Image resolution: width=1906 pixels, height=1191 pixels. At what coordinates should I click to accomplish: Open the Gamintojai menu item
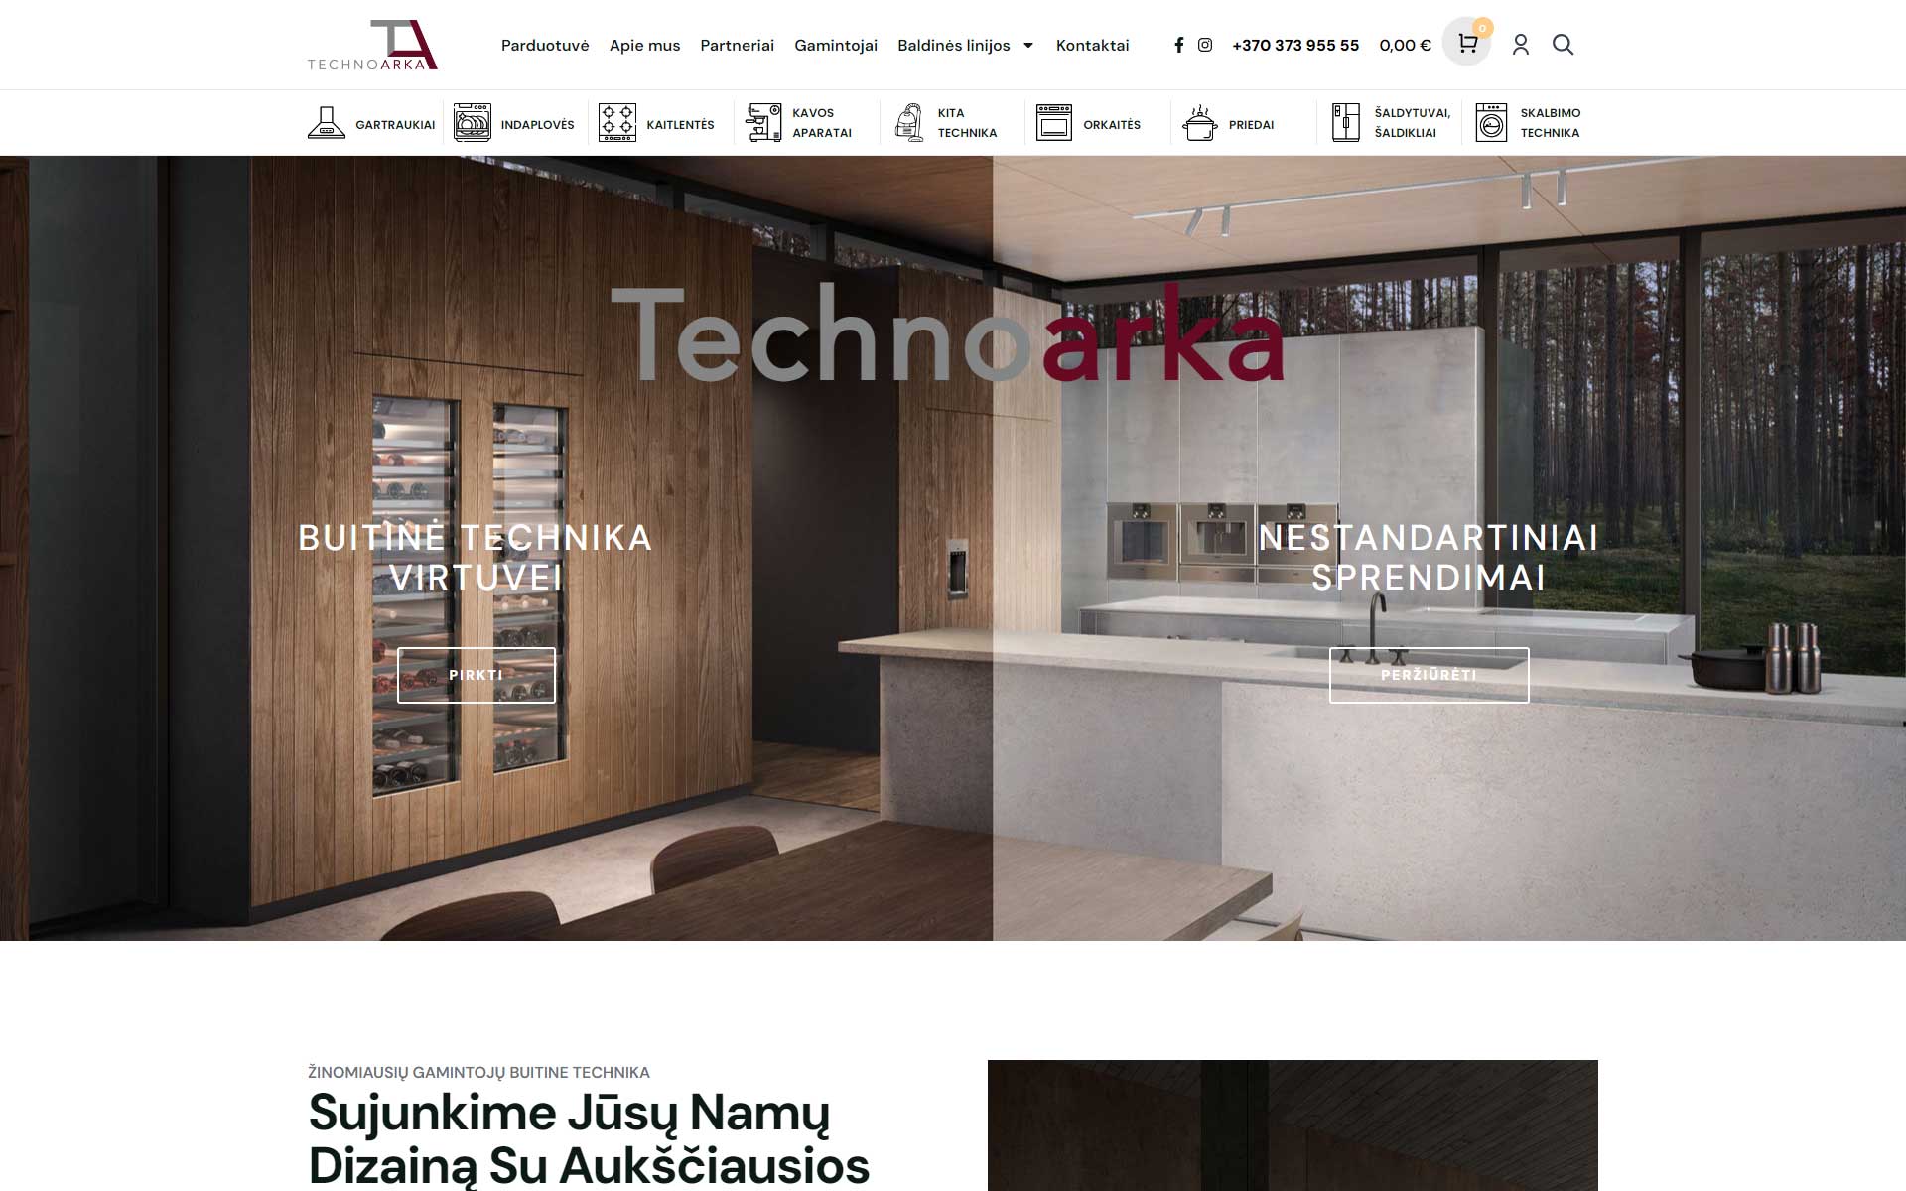[836, 45]
